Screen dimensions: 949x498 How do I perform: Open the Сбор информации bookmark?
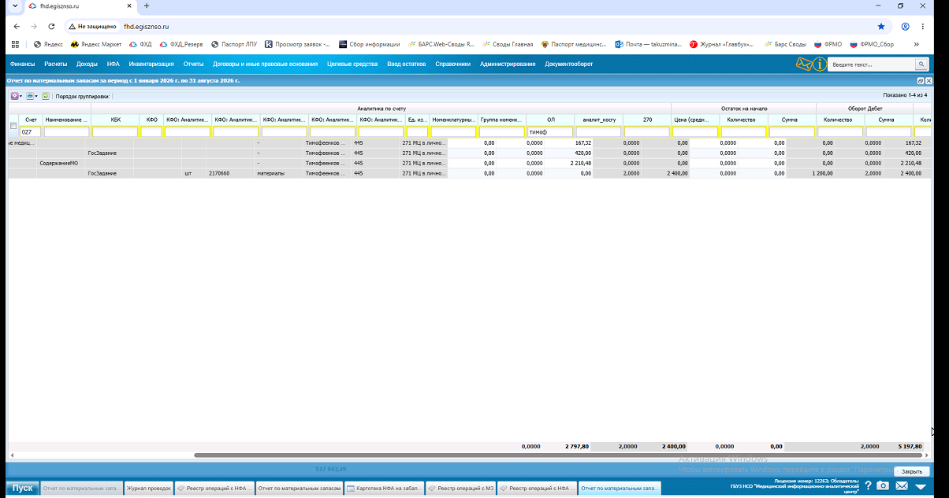370,44
